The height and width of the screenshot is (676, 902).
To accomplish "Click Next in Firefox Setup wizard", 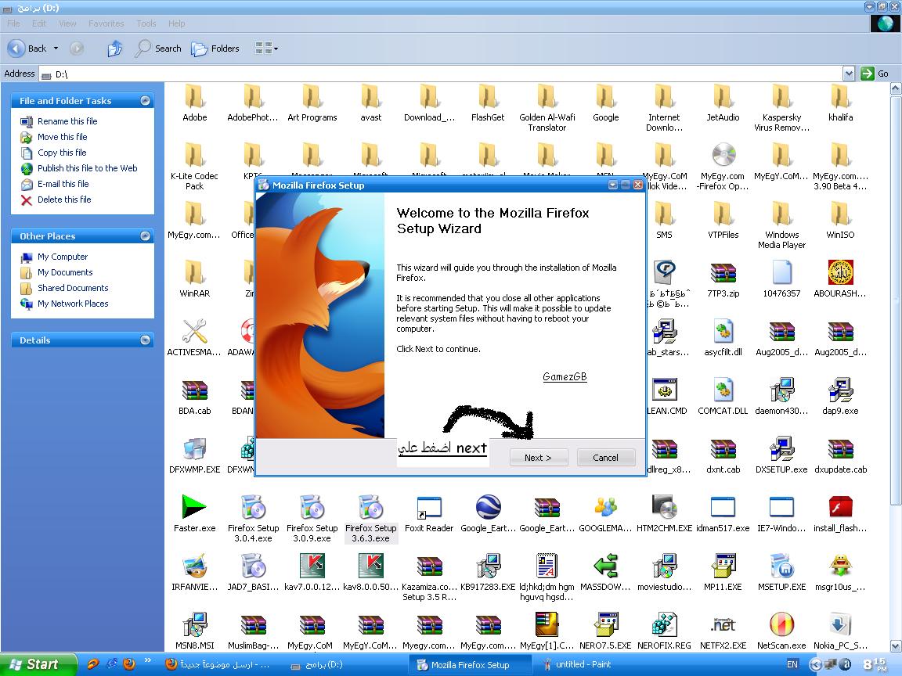I will [x=539, y=458].
